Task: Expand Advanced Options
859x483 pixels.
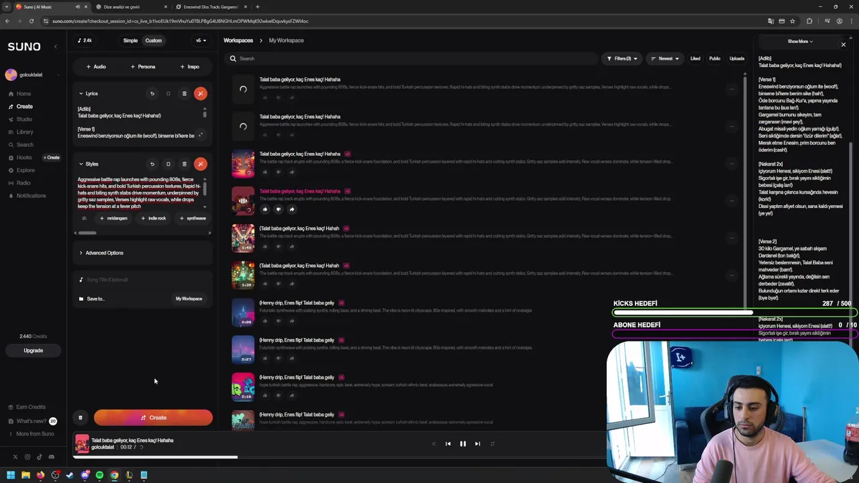Action: coord(101,253)
